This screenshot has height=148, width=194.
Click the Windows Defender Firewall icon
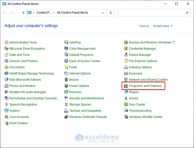coord(66,117)
